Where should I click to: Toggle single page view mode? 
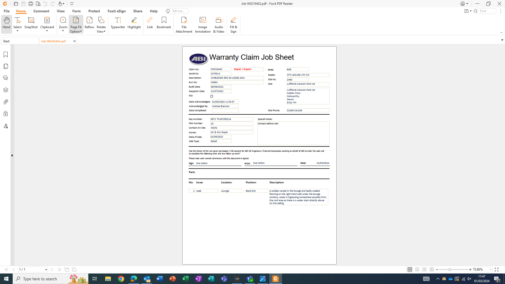[x=410, y=270]
